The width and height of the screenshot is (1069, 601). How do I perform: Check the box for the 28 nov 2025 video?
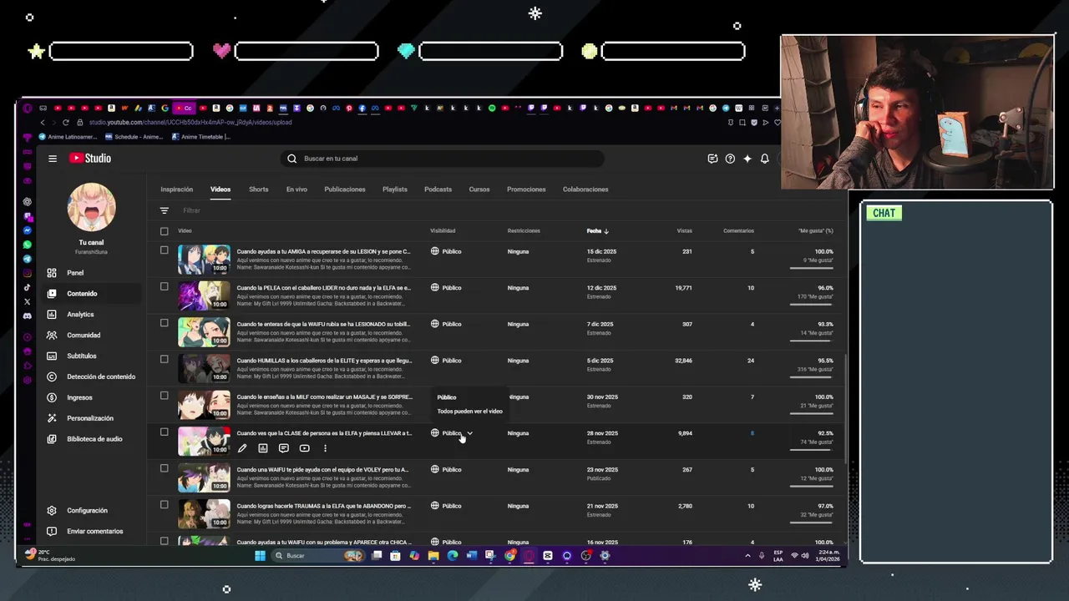[165, 432]
